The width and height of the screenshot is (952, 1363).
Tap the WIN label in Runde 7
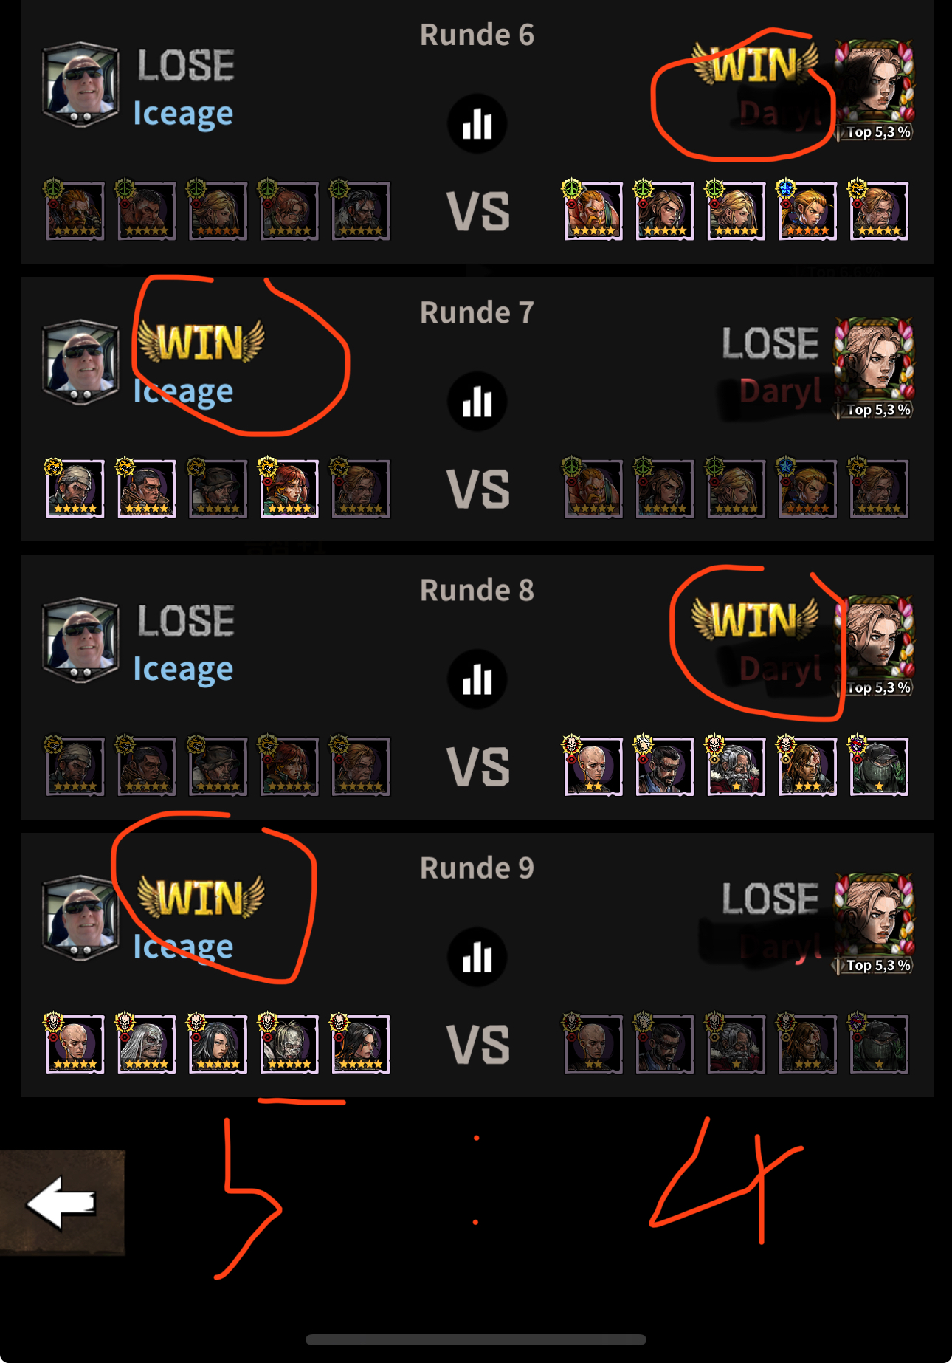(201, 343)
